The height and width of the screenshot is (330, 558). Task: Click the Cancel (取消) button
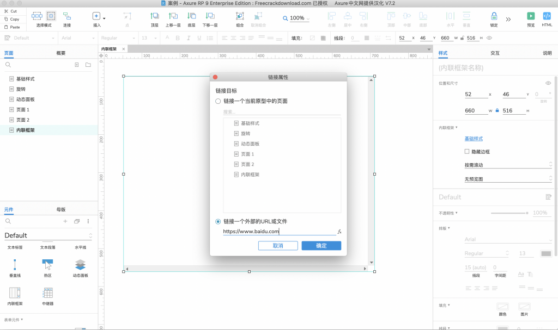point(278,246)
